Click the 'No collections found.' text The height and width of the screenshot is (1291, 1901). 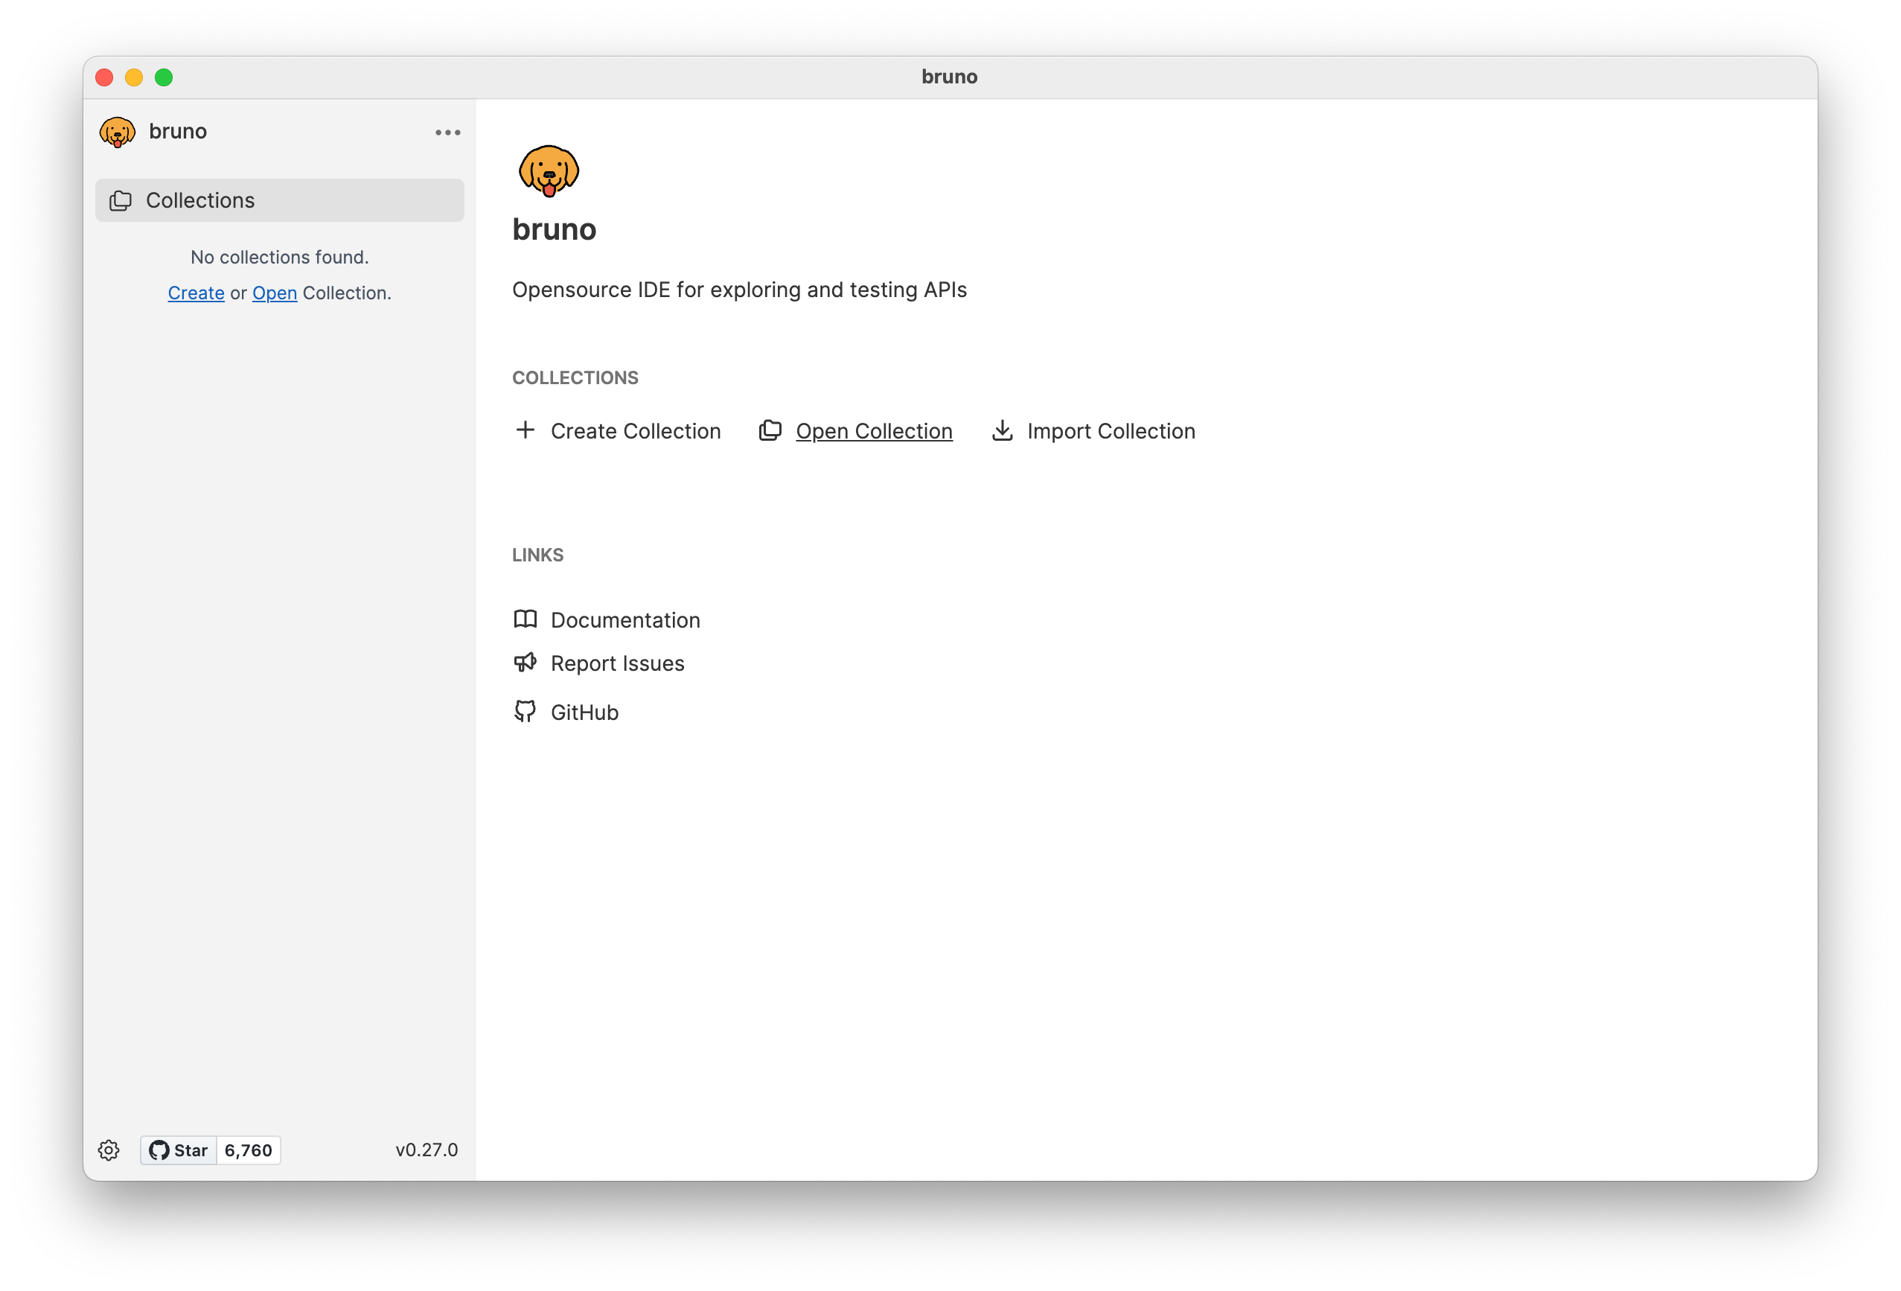click(280, 257)
